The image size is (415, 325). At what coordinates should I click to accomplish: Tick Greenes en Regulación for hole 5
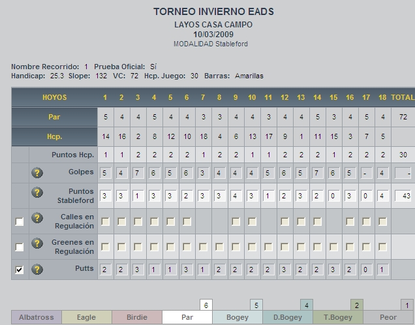(170, 247)
